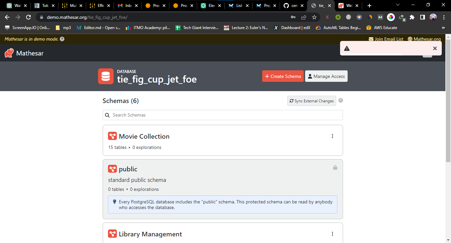
Task: Click the Create Schema button
Action: coord(283,76)
